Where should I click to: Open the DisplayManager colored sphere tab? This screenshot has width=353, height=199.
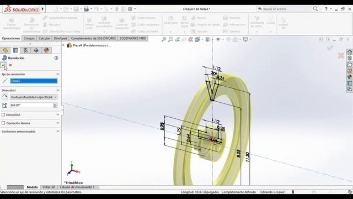[x=46, y=50]
